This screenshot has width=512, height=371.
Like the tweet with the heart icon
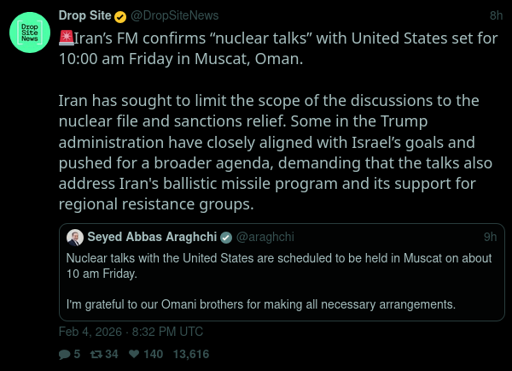134,354
